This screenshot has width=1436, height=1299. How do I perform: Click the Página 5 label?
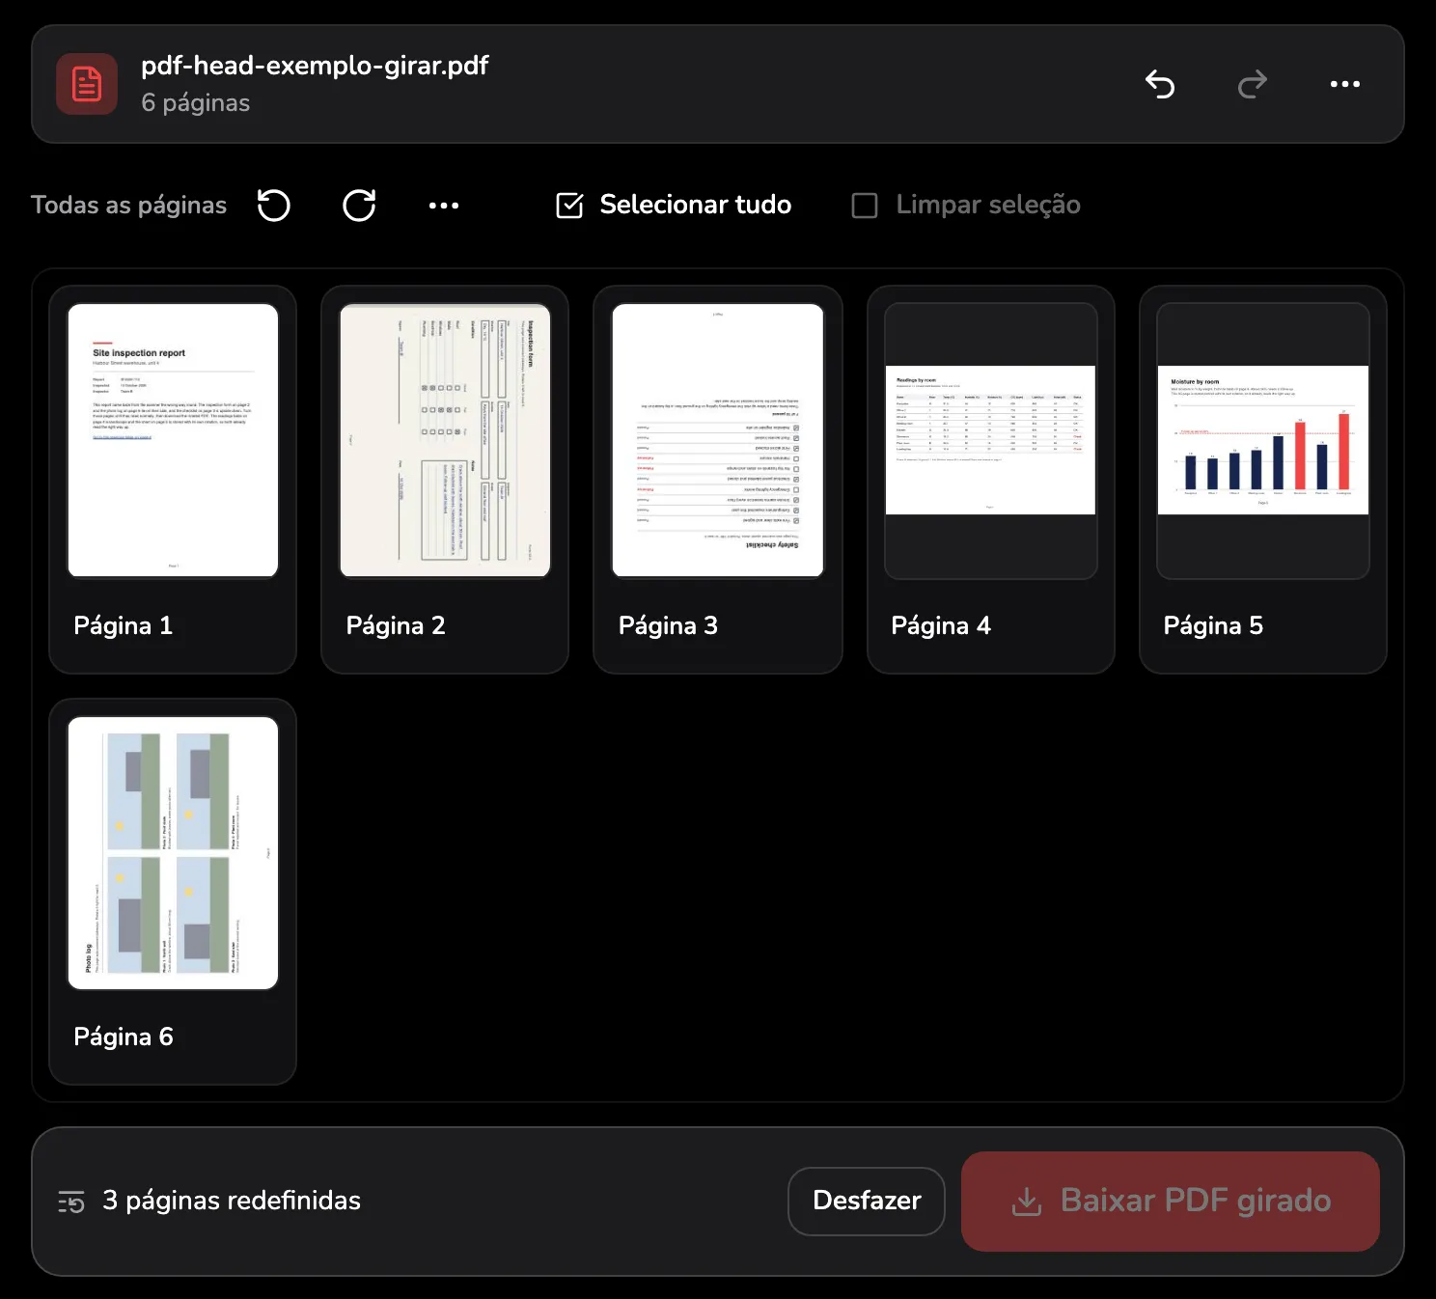(x=1213, y=625)
